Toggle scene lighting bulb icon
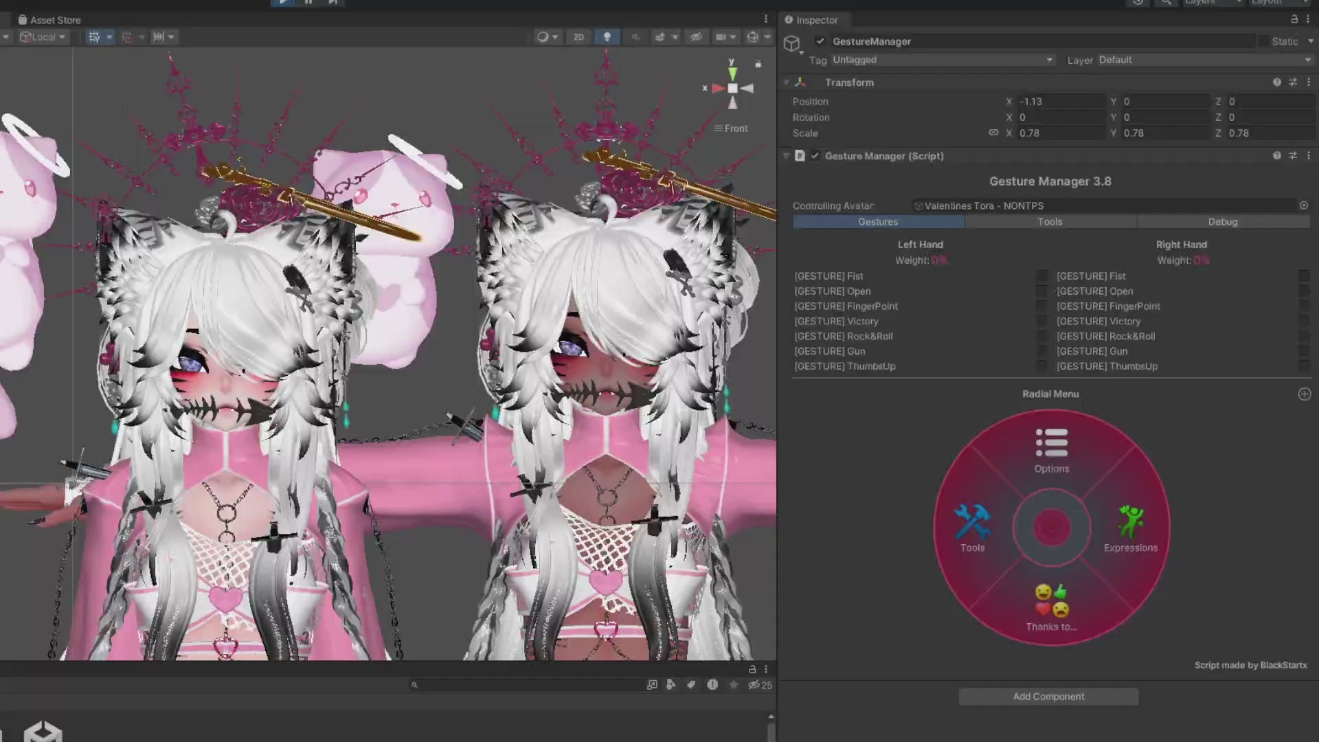1319x742 pixels. [x=607, y=37]
